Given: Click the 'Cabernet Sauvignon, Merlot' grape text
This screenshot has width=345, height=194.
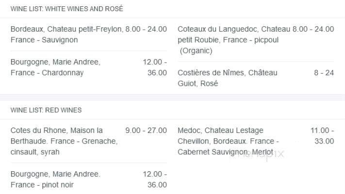Looking at the screenshot, I should tap(218, 152).
